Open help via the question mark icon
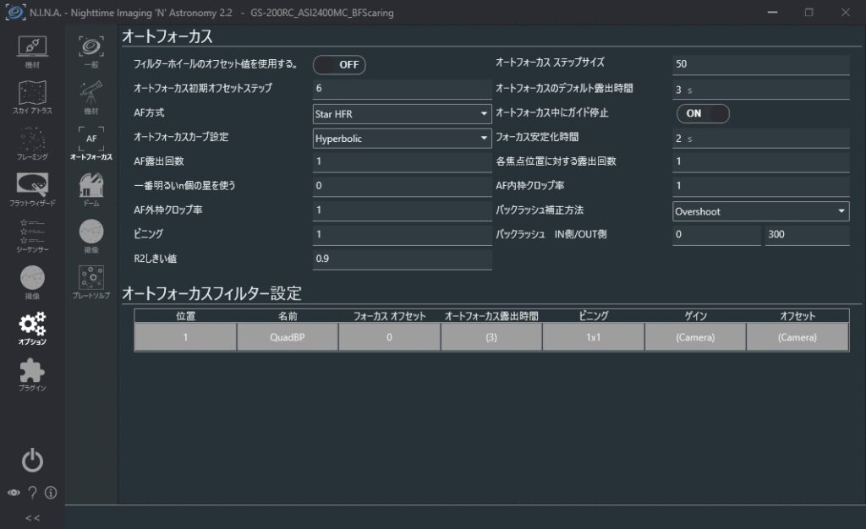866x529 pixels. 32,493
